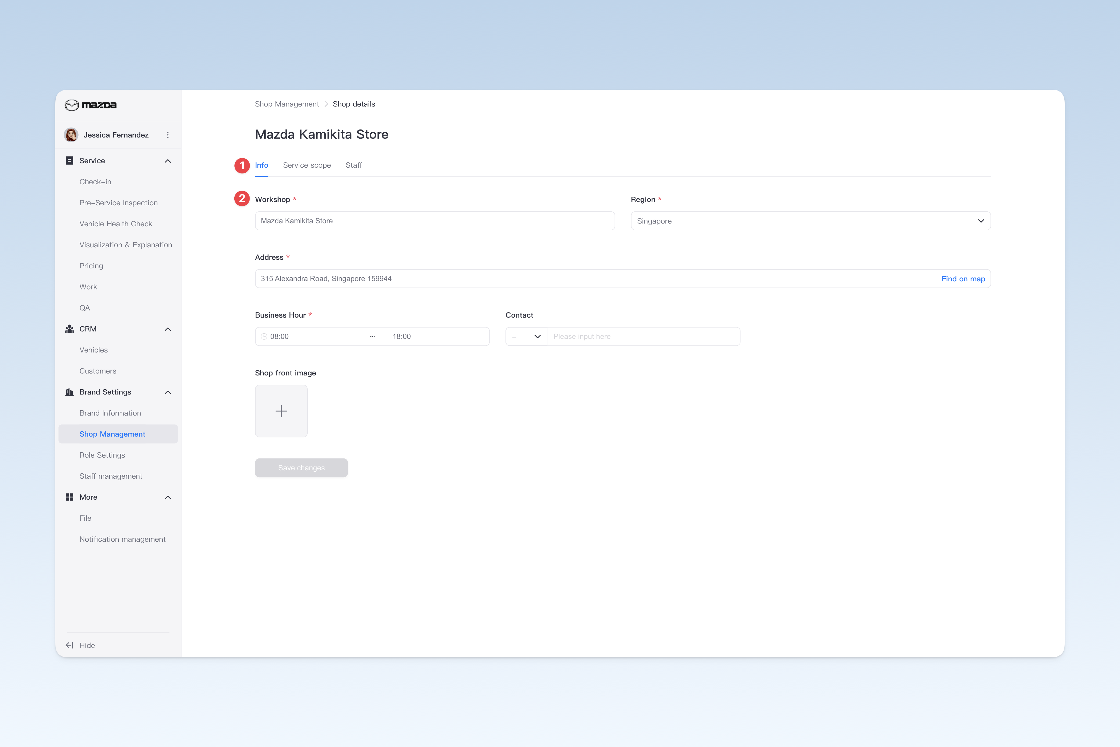The width and height of the screenshot is (1120, 747).
Task: Click the Mazda logo
Action: (90, 105)
